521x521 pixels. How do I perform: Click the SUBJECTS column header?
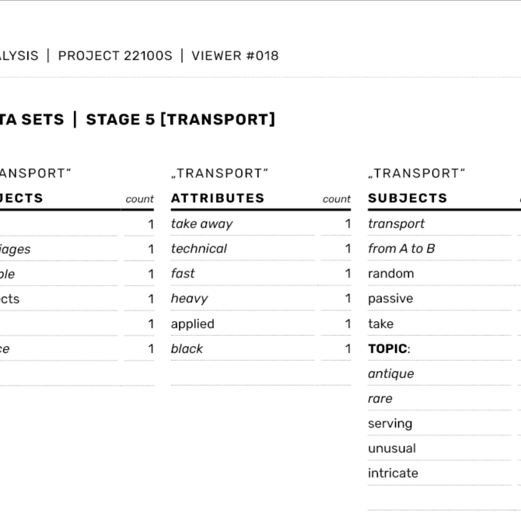(x=407, y=198)
